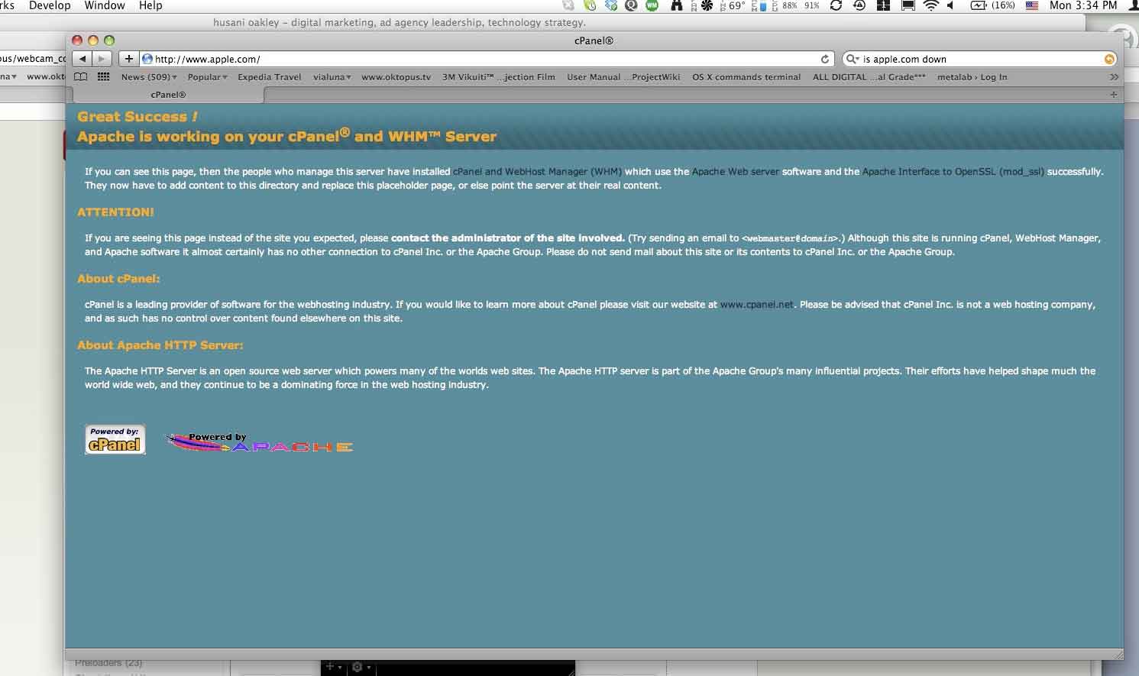Open the News (509) bookmarks dropdown
Image resolution: width=1139 pixels, height=676 pixels.
point(148,77)
